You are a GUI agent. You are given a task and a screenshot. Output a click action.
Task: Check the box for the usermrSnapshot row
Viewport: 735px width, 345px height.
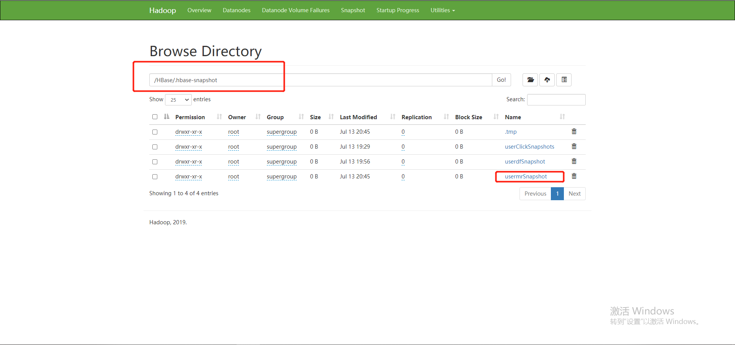pos(155,177)
